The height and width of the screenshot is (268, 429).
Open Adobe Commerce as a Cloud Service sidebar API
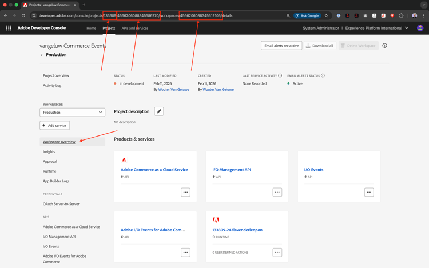click(71, 227)
